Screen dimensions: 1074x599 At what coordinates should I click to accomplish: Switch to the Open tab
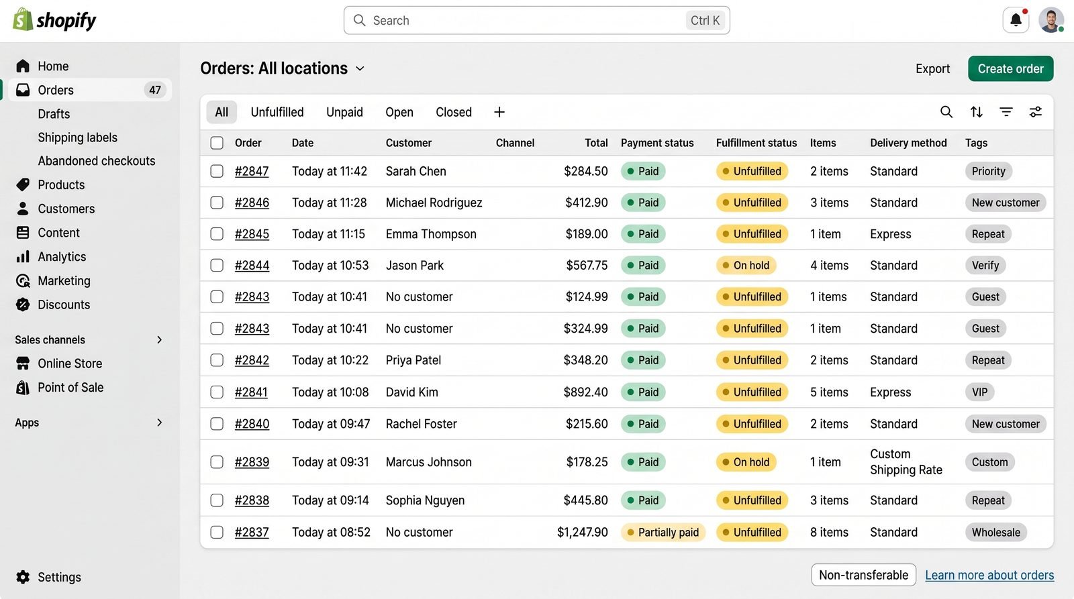(x=399, y=112)
